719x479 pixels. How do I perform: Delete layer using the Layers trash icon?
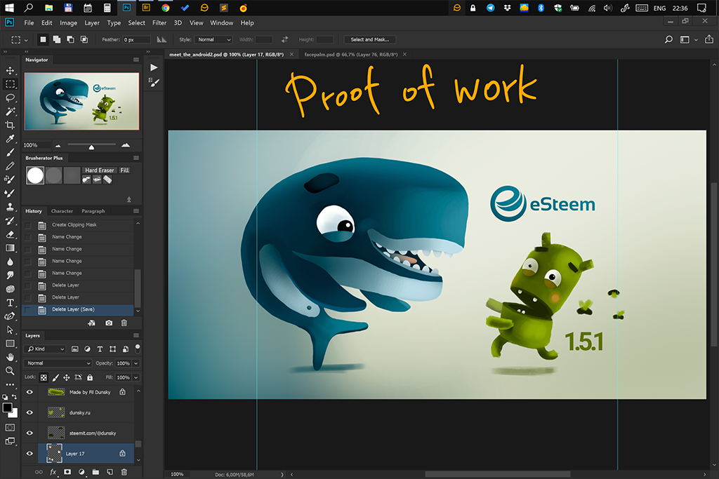click(x=124, y=472)
